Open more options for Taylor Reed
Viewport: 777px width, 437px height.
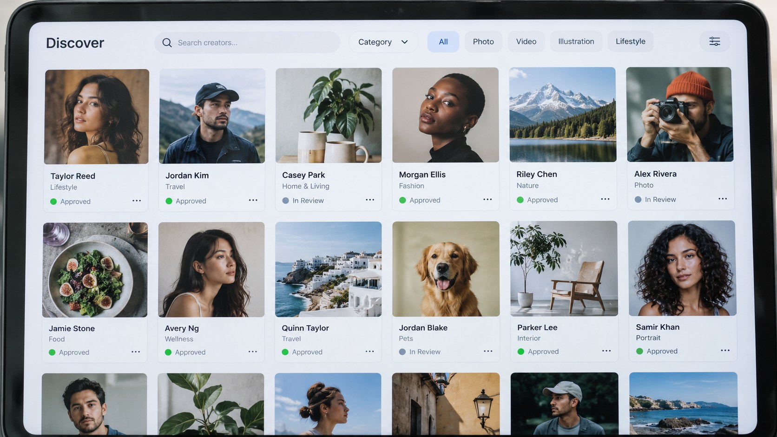tap(137, 201)
